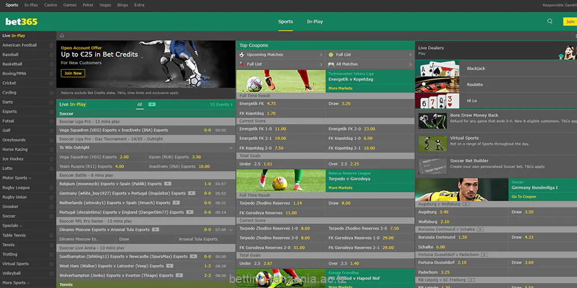Expand the Specials submenu
577x288 pixels.
point(21,226)
